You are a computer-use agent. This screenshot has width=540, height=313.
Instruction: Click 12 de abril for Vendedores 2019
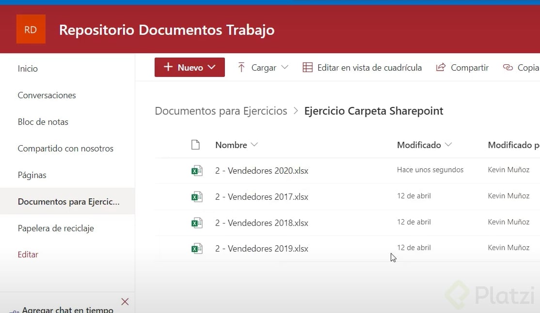[414, 248]
